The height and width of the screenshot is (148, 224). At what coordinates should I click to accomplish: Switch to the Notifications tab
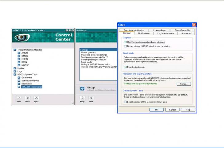click(x=144, y=33)
